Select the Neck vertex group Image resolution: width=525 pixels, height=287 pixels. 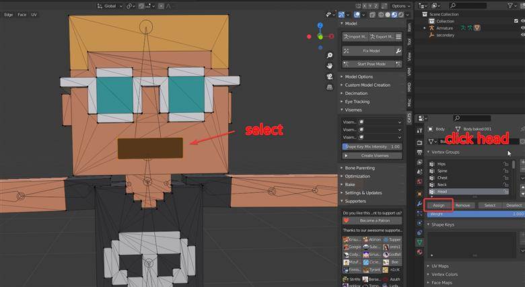pos(468,185)
